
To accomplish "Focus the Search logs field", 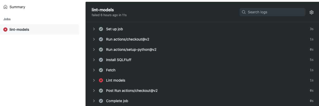I will pyautogui.click(x=273, y=12).
